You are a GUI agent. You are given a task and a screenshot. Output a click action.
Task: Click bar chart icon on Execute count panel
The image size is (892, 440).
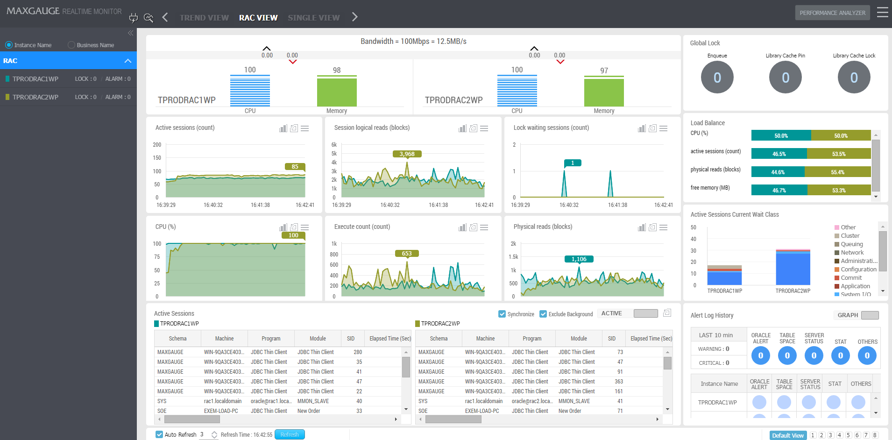click(x=462, y=227)
